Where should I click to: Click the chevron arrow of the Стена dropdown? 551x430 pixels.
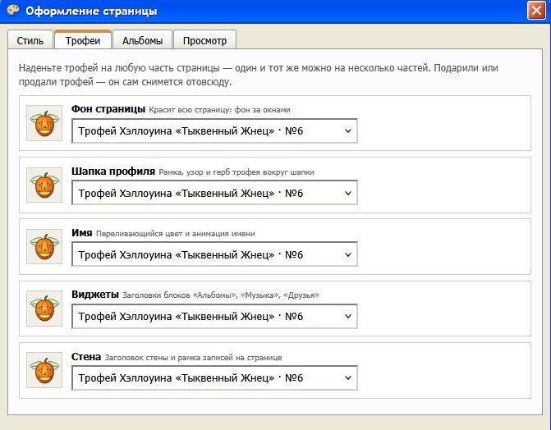click(x=348, y=378)
